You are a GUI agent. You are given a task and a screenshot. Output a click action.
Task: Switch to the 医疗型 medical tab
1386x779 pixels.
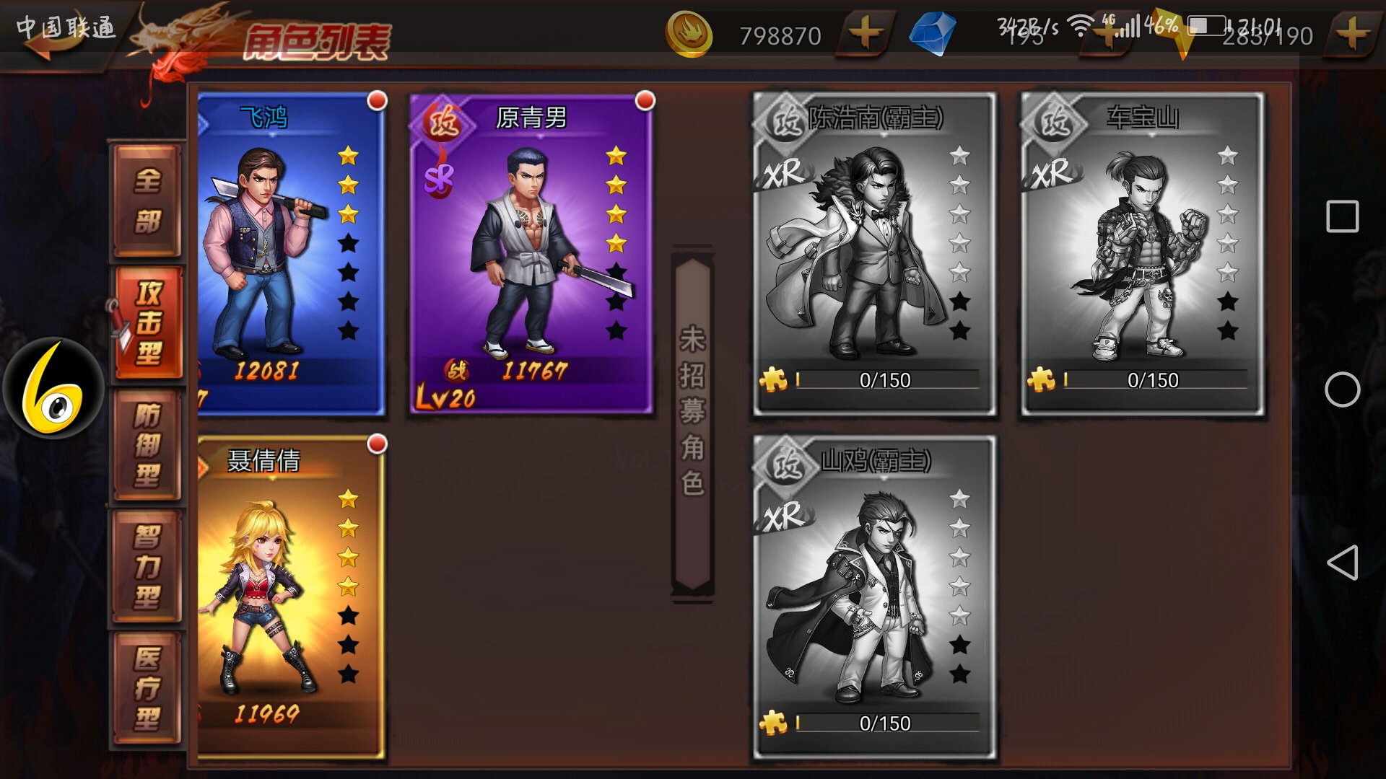147,688
